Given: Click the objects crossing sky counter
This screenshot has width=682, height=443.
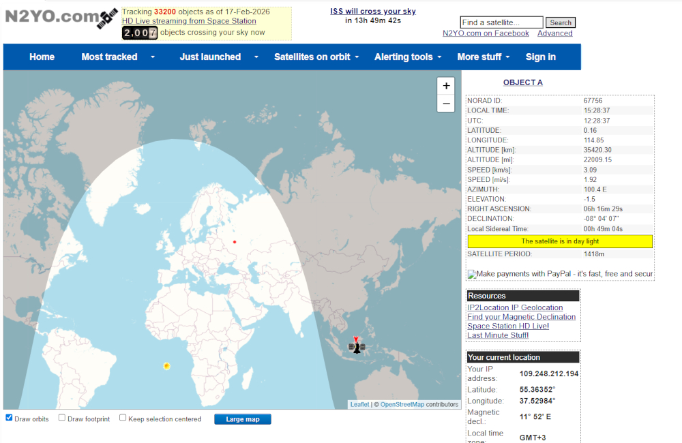Looking at the screenshot, I should [140, 33].
